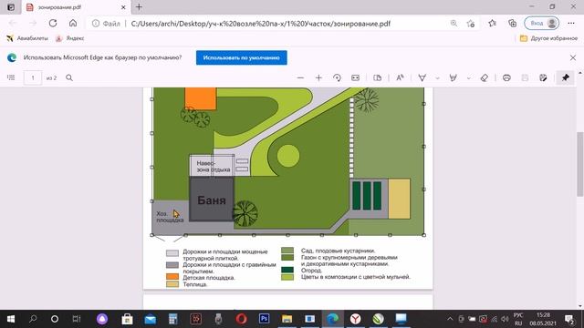584x328 pixels.
Task: Open the Edge settings and more menu
Action: tap(571, 23)
